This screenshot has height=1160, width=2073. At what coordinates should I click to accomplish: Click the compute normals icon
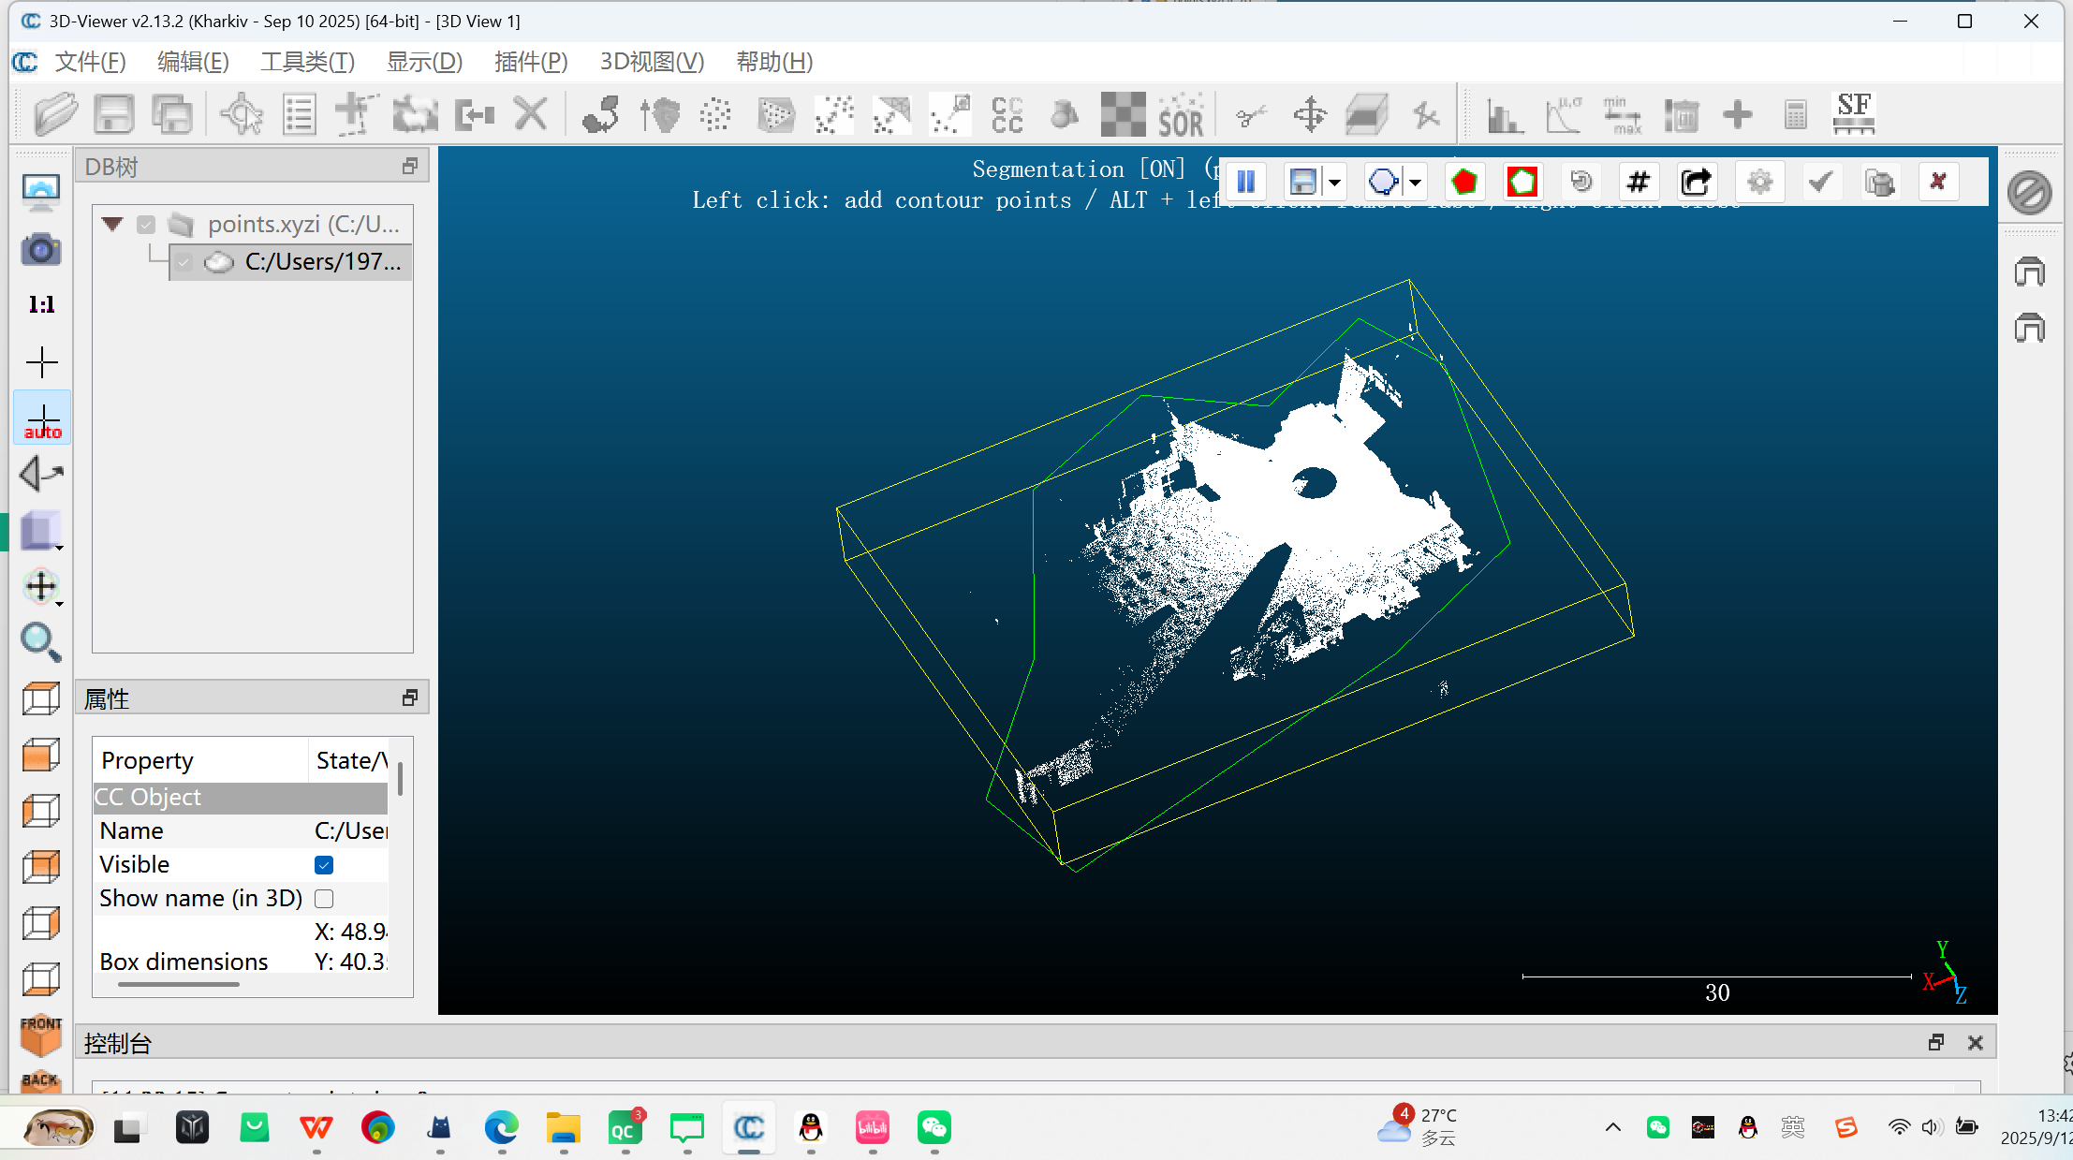[x=660, y=115]
